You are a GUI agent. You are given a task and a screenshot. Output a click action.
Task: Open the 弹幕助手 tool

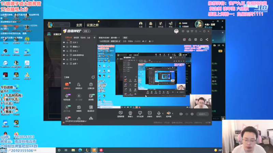click(67, 86)
